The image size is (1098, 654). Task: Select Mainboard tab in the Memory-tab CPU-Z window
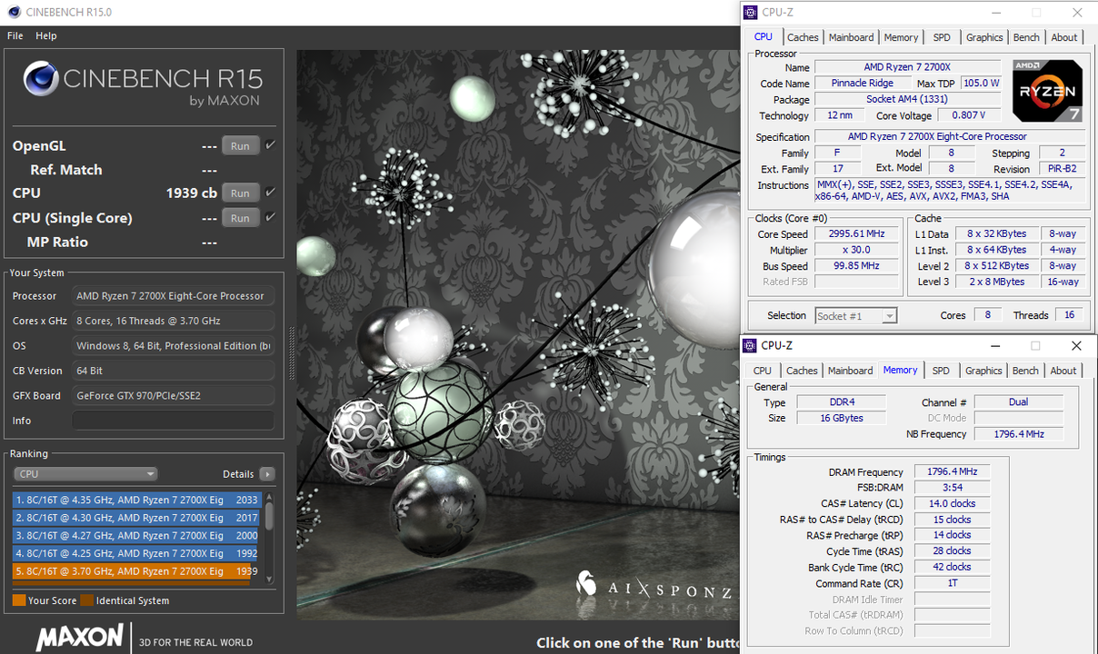click(x=850, y=371)
